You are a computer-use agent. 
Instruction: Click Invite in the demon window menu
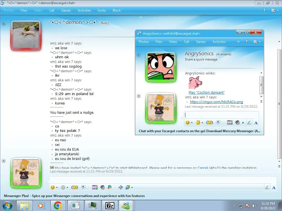pyautogui.click(x=102, y=10)
